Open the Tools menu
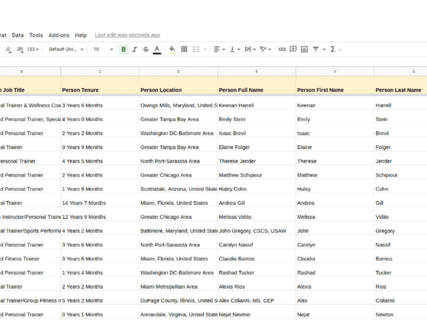 [36, 35]
